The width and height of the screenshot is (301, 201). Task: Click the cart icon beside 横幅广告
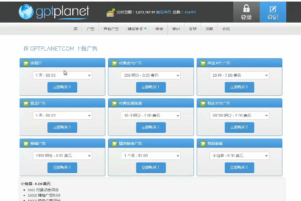point(26,143)
